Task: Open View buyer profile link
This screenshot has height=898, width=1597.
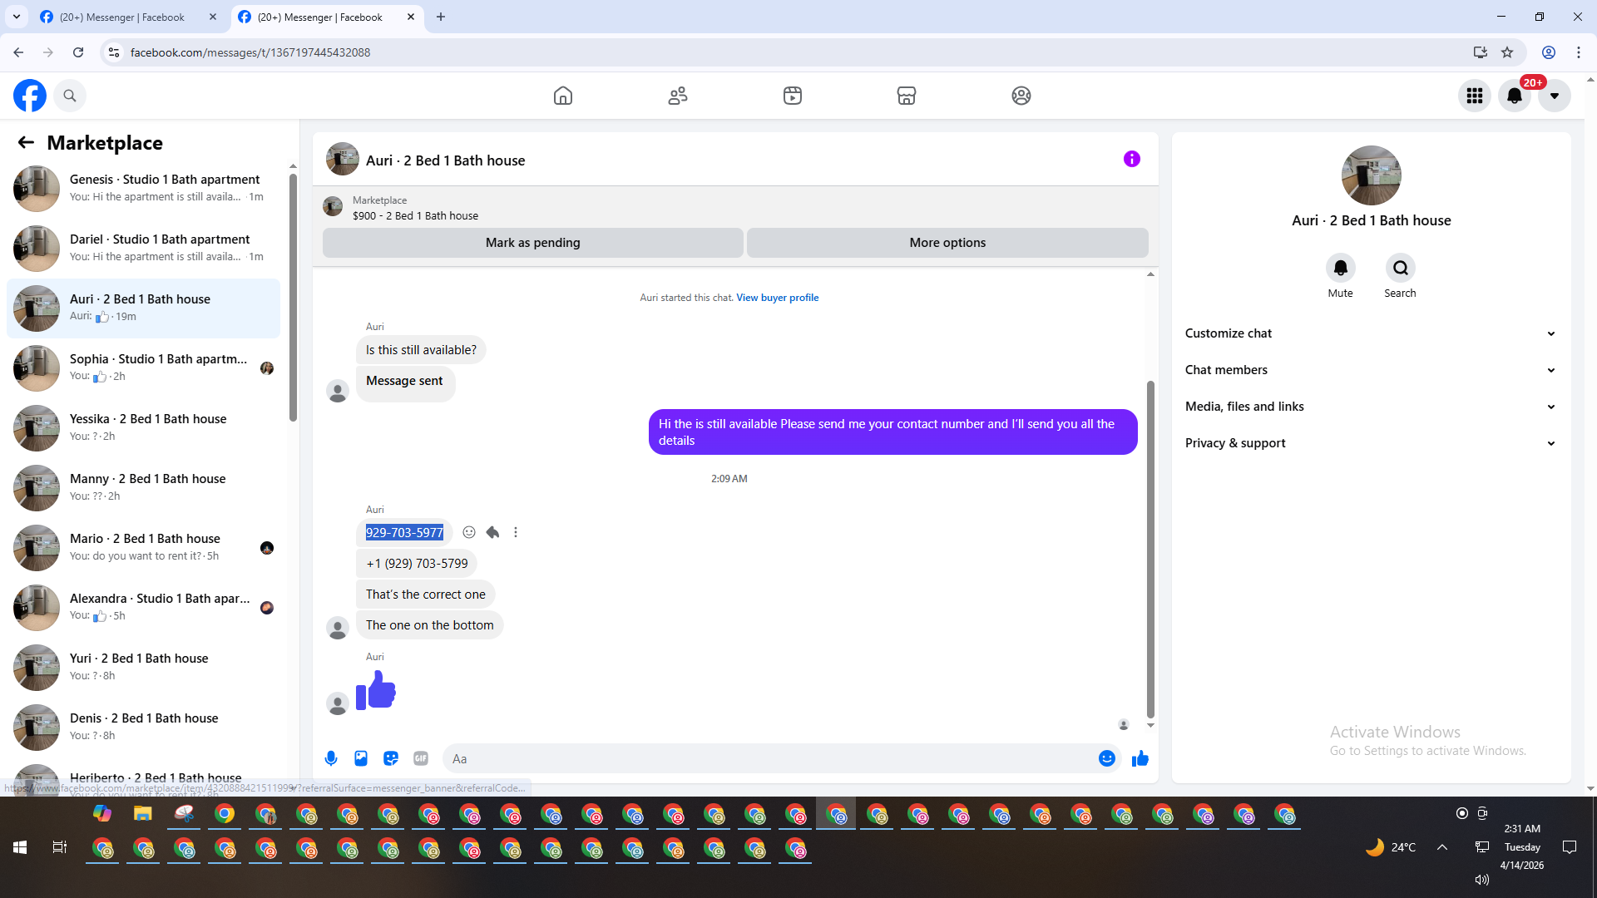Action: click(777, 298)
